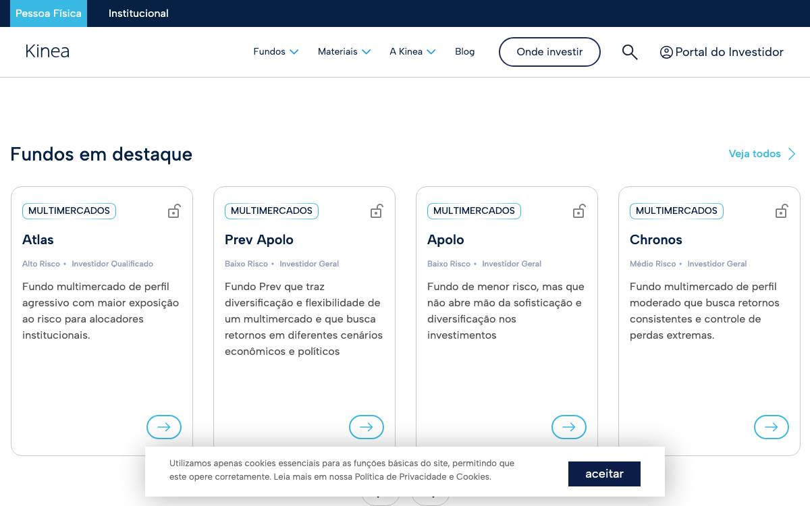Click the lock icon on Apolo card
This screenshot has width=810, height=506.
579,211
